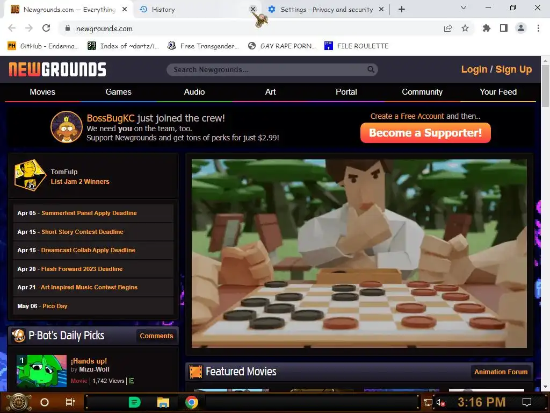
Task: Click the BossBugKC avatar icon
Action: click(66, 127)
